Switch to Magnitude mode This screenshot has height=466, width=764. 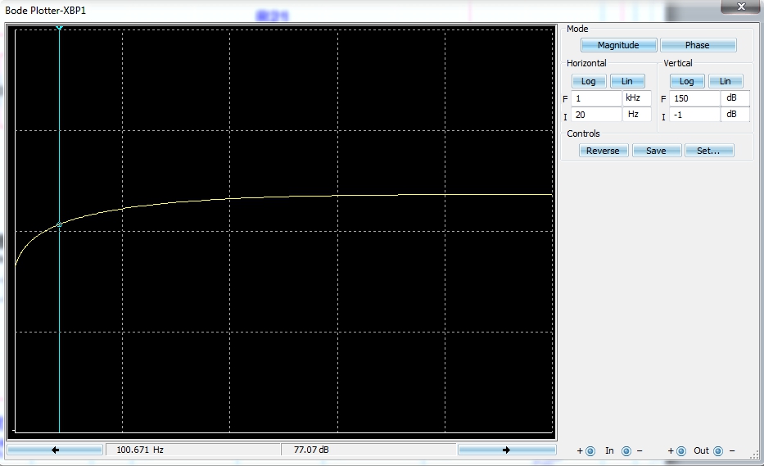point(617,45)
